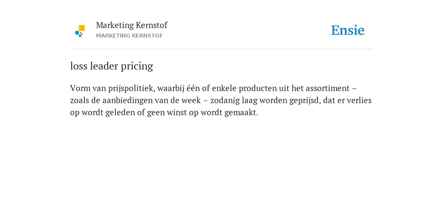The width and height of the screenshot is (443, 221).
Task: Click the yellow square in the logo
Action: click(x=82, y=28)
